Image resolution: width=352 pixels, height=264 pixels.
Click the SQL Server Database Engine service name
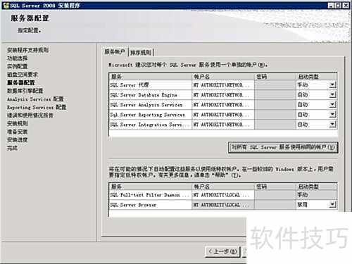144,95
